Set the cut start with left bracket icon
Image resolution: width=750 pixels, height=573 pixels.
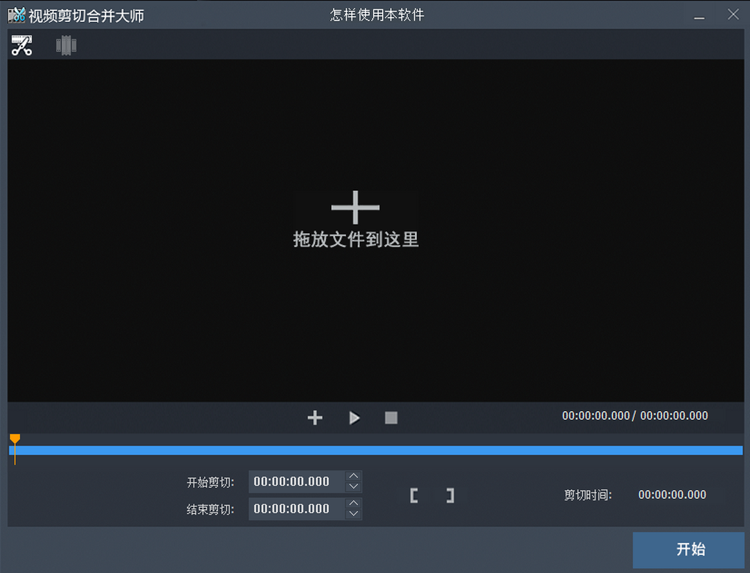tap(414, 496)
